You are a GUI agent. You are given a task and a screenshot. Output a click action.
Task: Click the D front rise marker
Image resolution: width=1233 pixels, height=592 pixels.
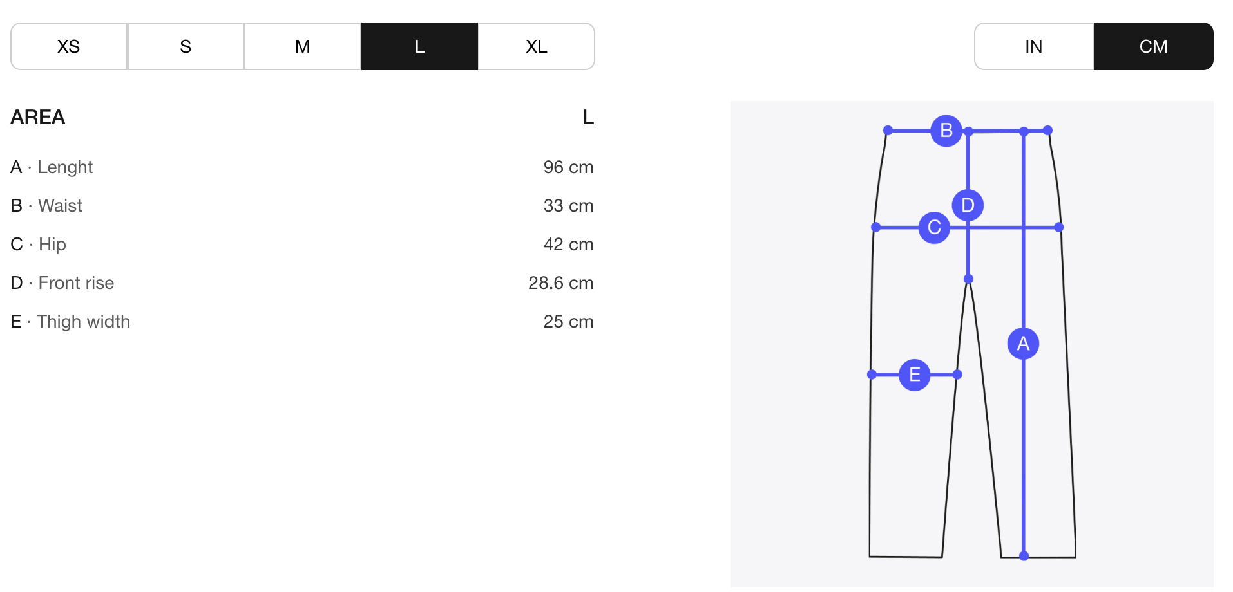click(x=968, y=205)
